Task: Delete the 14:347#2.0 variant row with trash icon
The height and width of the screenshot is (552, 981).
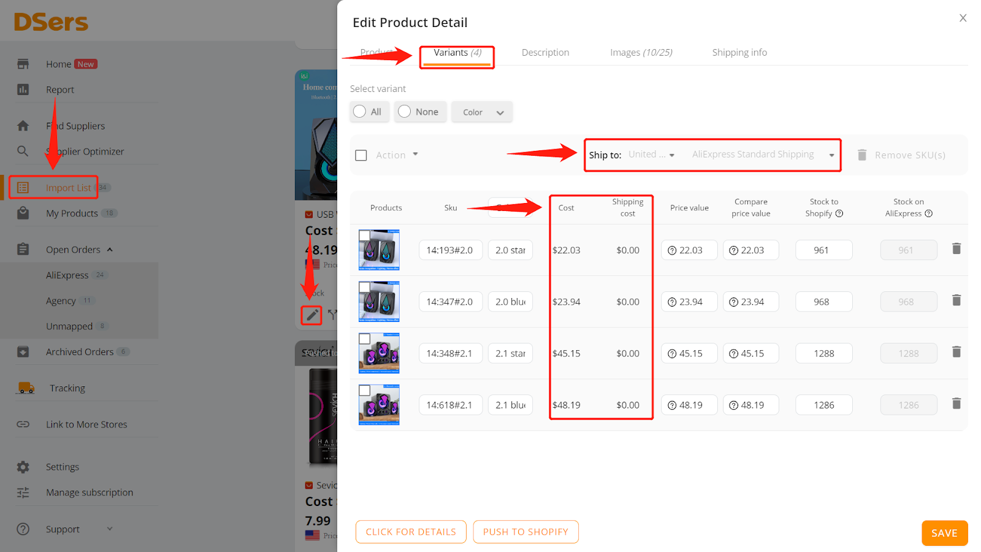Action: (956, 300)
